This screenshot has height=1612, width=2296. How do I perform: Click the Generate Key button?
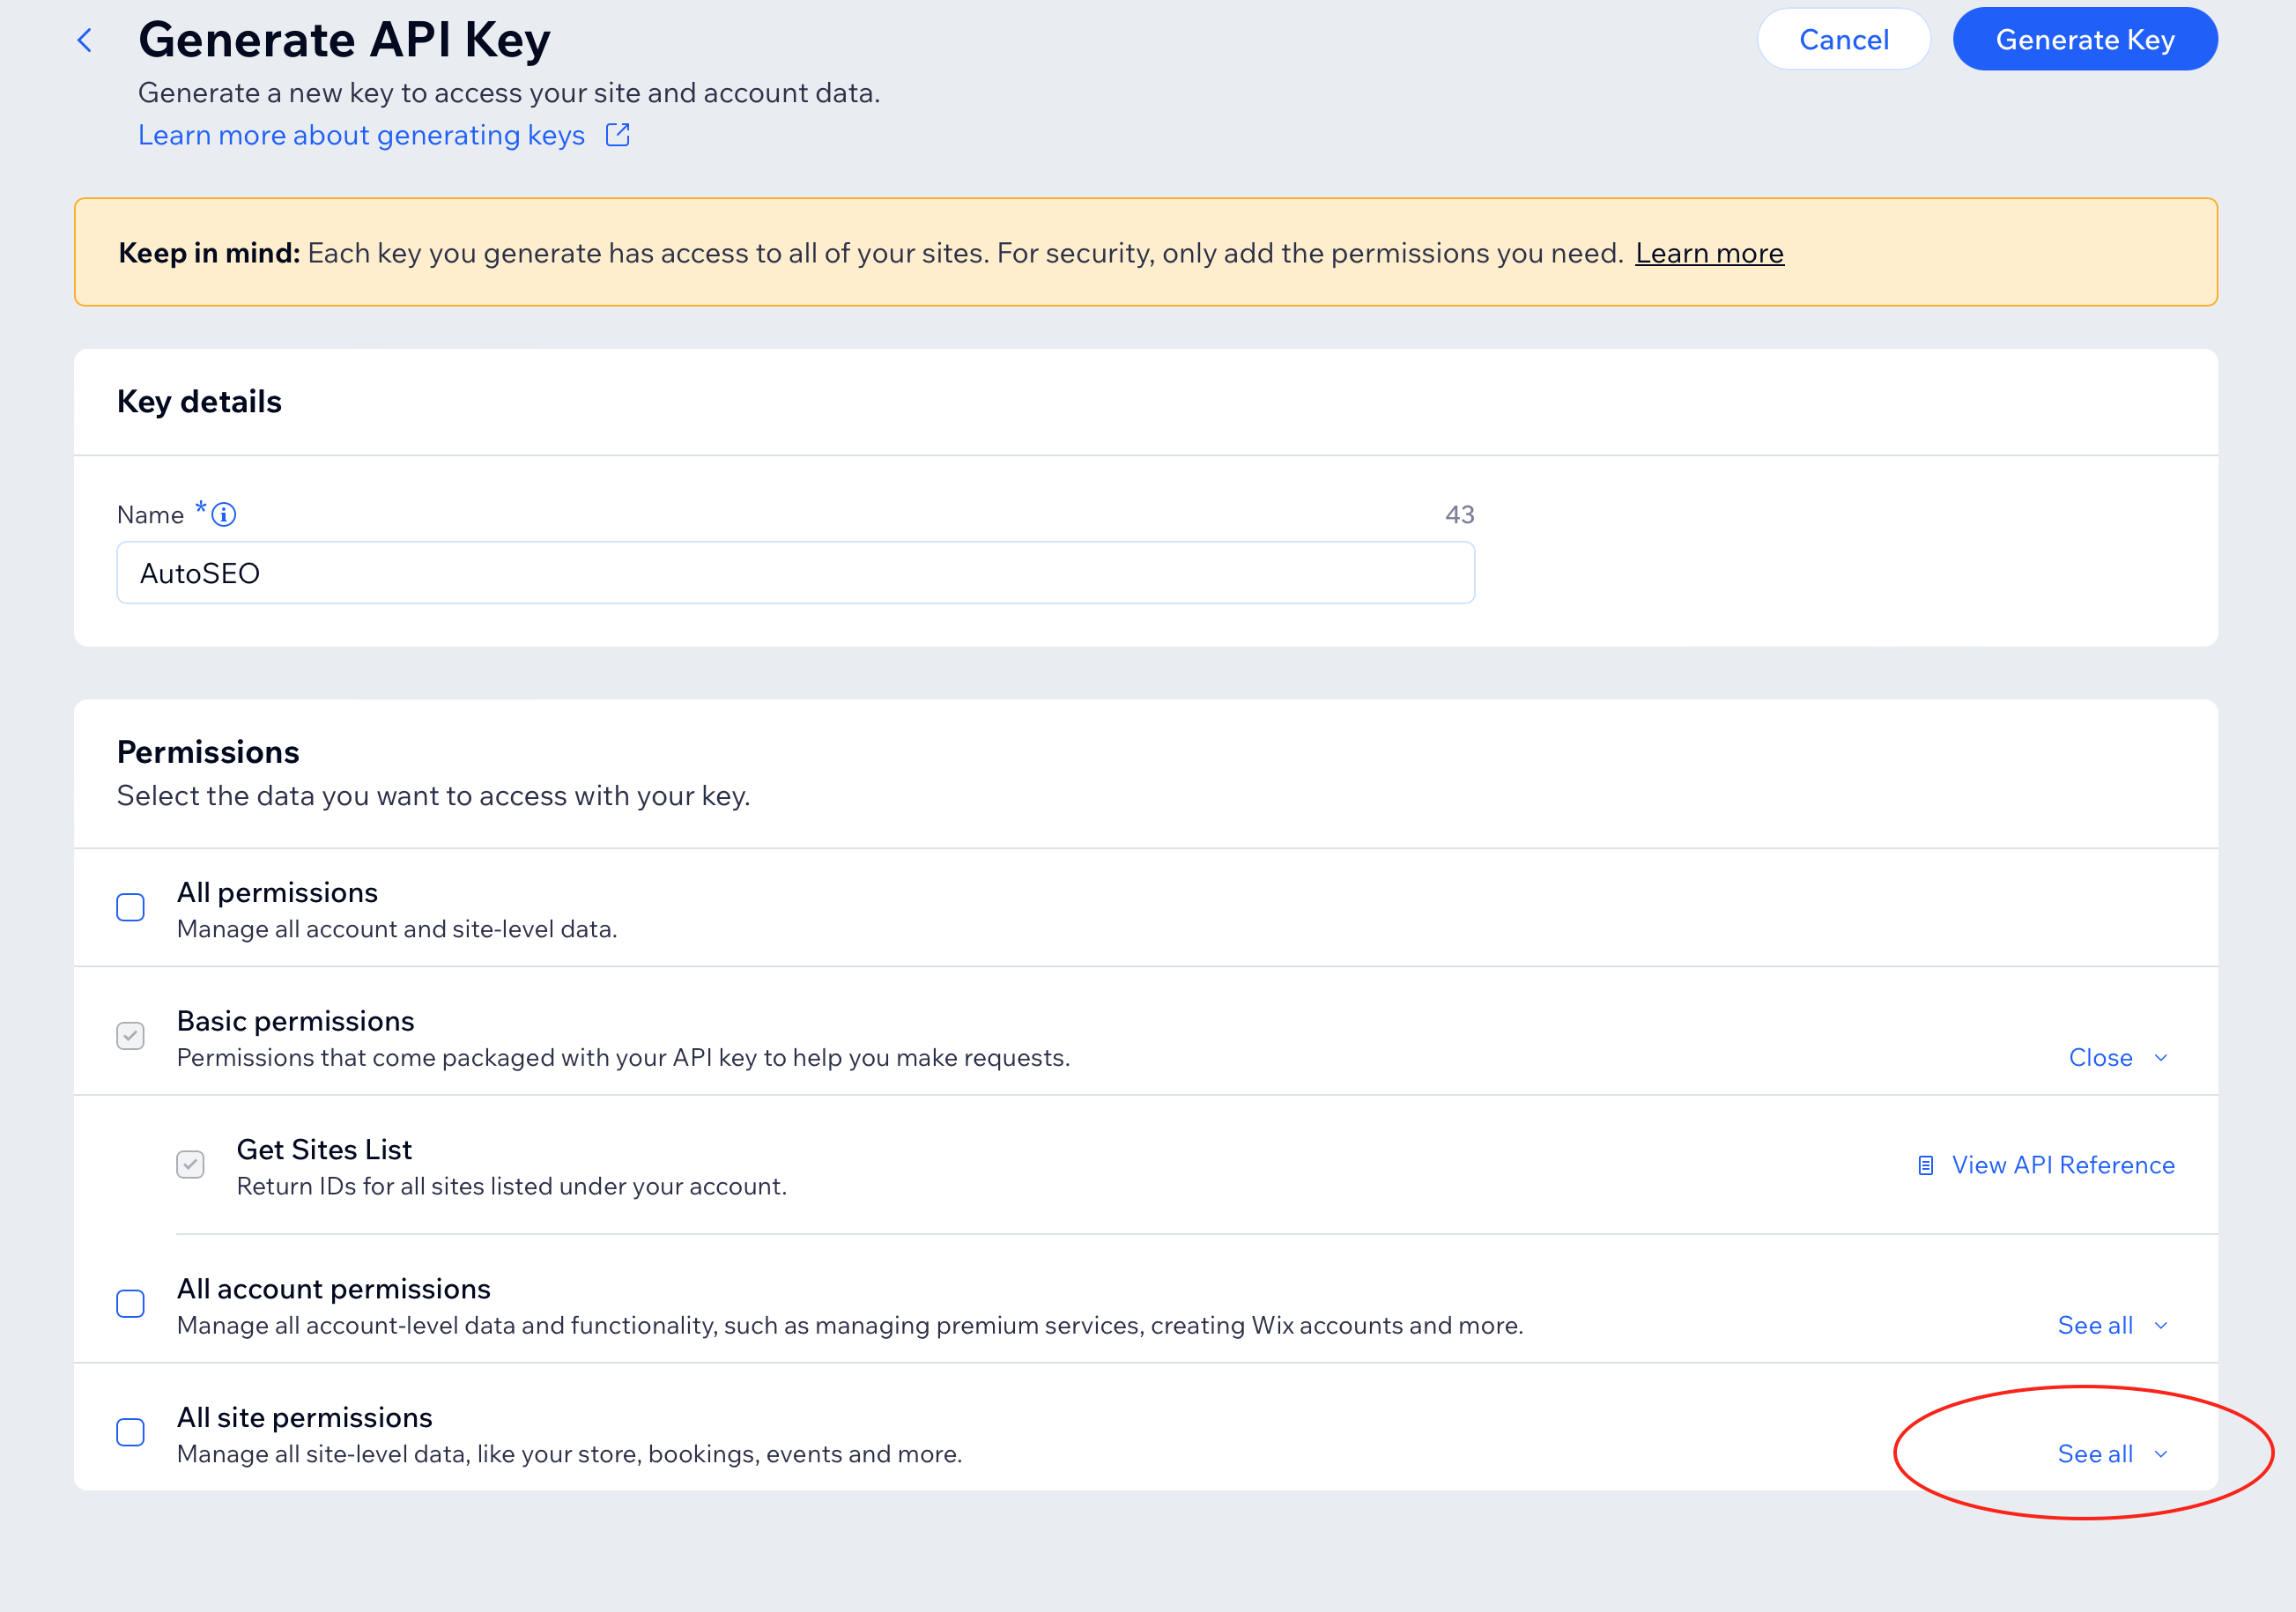click(x=2085, y=39)
